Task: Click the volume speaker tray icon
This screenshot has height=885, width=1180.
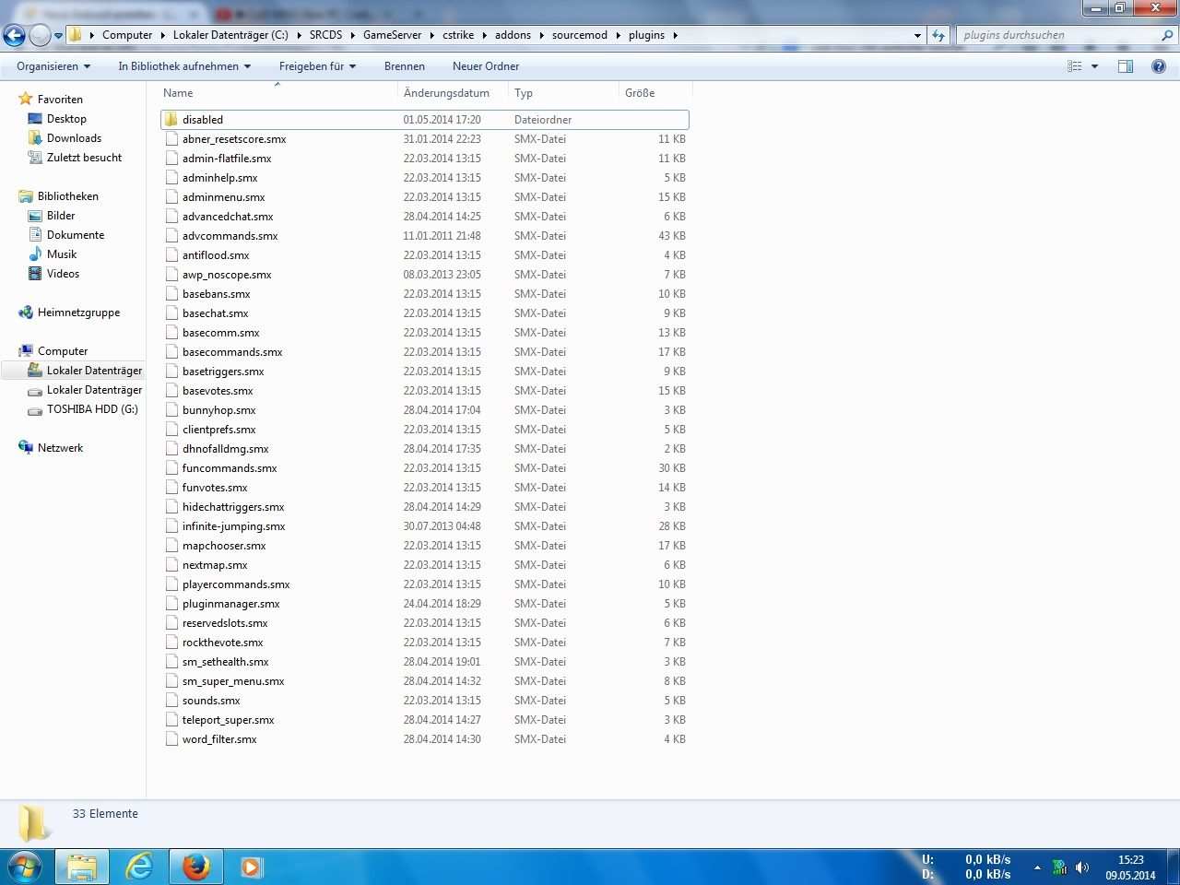Action: coord(1082,867)
